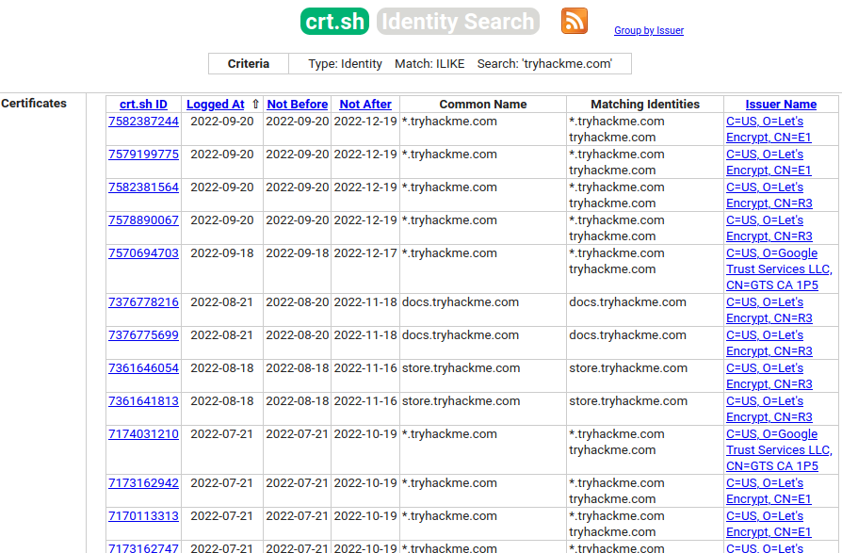Viewport: 842px width, 553px height.
Task: Open Let's Encrypt R3 issuer for 7361646054
Action: [x=769, y=377]
